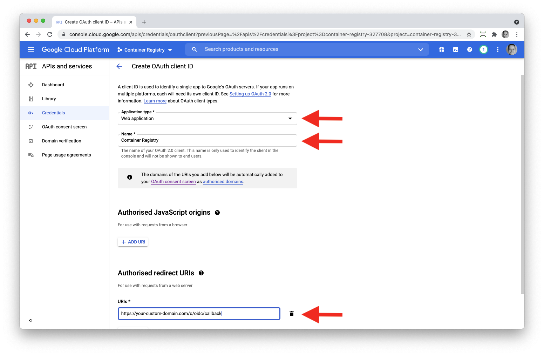Go back with the blue arrow beside Create OAuth client ID

[x=119, y=66]
